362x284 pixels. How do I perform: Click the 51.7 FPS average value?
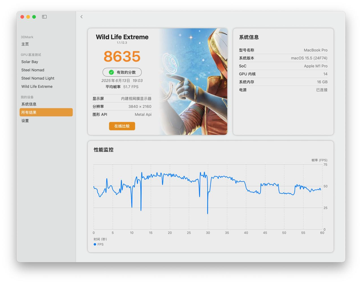[x=131, y=87]
